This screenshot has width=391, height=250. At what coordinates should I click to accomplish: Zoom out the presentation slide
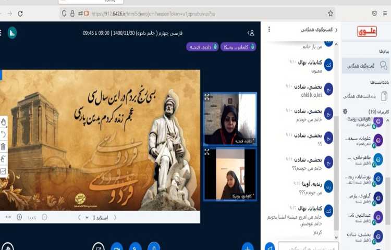(x=44, y=217)
